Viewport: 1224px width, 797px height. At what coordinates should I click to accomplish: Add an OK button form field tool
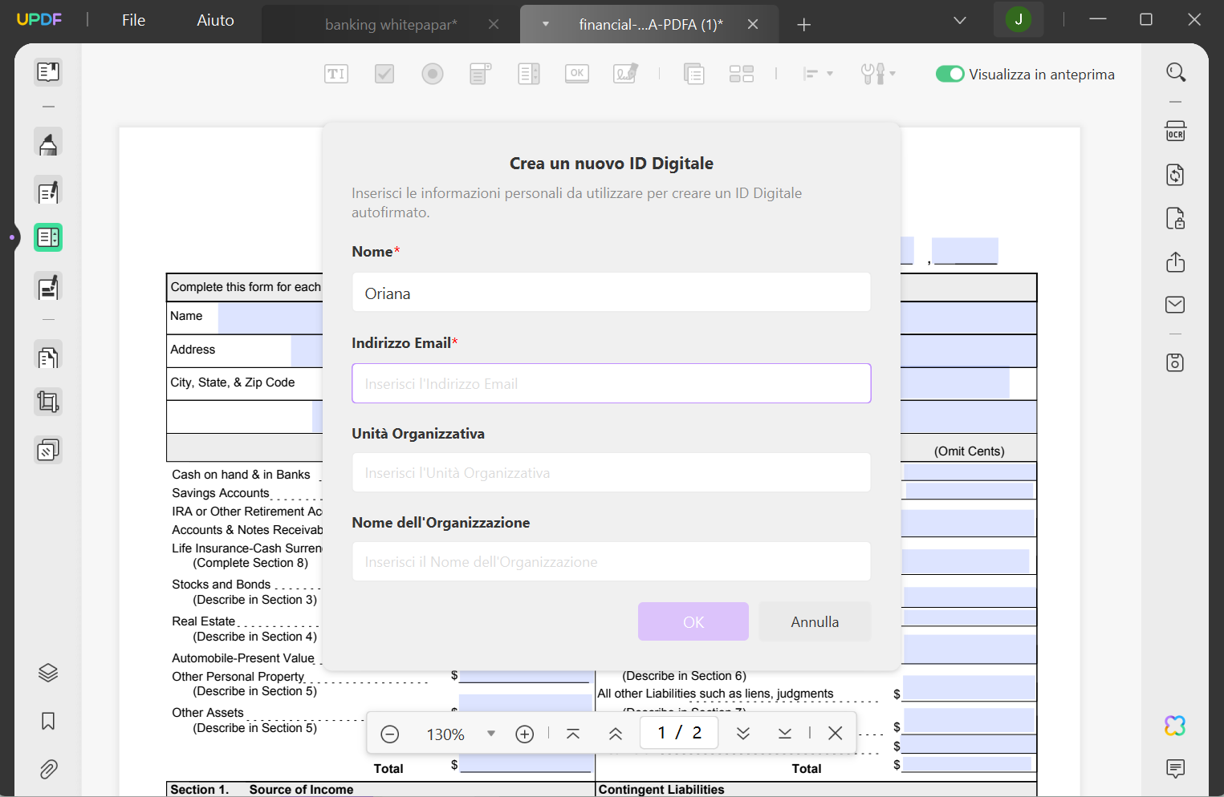[577, 74]
